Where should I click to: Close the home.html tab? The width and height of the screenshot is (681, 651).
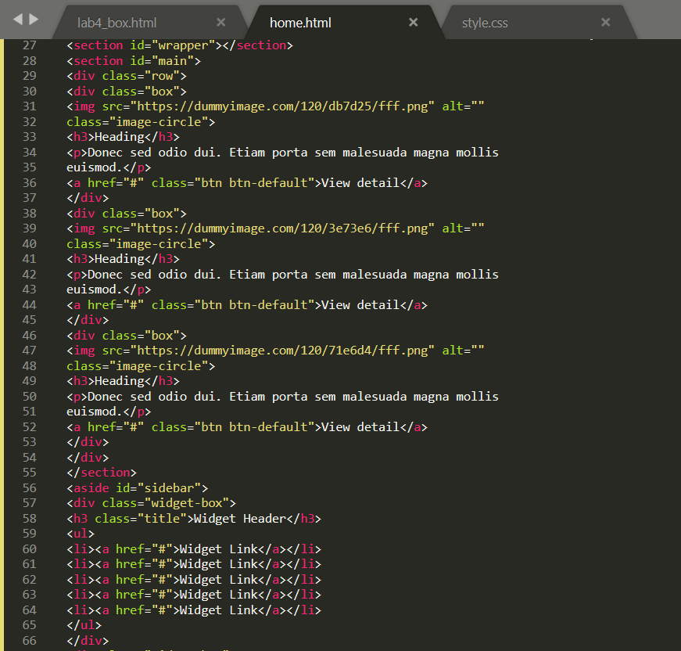tap(414, 23)
